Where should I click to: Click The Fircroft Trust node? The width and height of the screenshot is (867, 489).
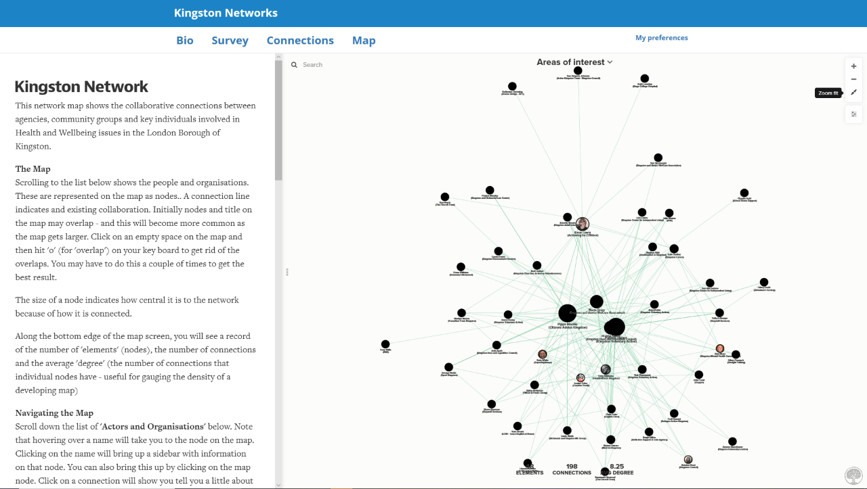tap(445, 197)
